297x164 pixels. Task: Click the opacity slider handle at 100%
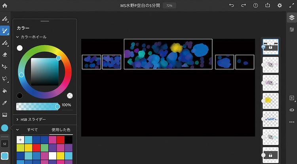tap(57, 106)
